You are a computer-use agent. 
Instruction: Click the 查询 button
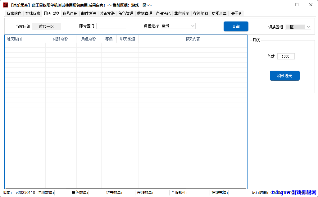pyautogui.click(x=236, y=26)
